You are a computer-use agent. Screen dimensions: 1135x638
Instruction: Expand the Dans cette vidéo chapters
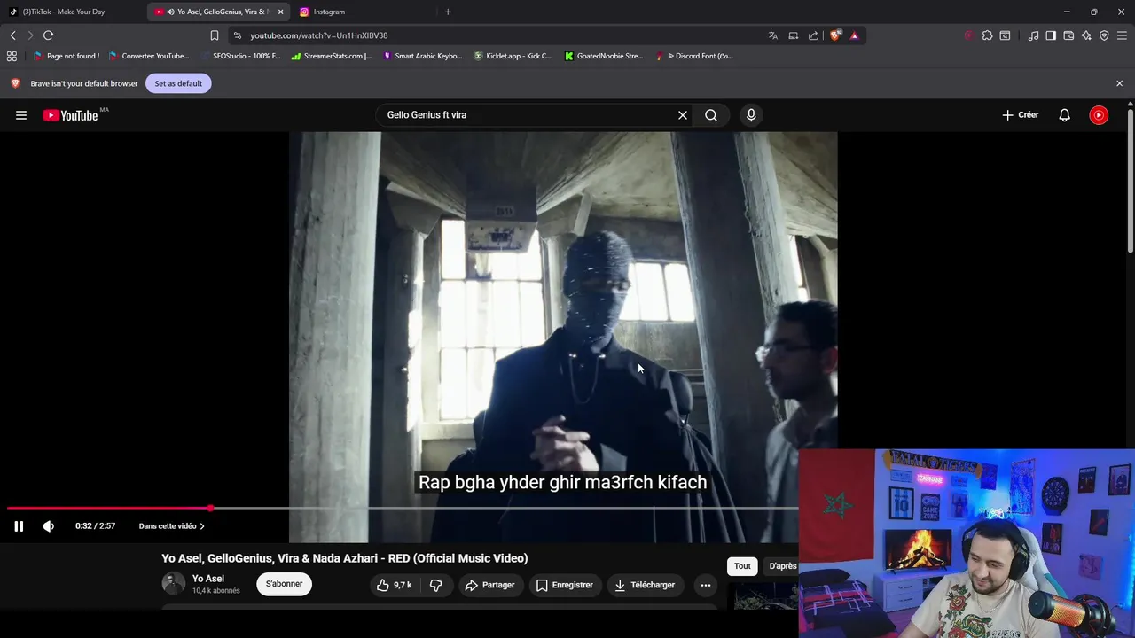(171, 526)
